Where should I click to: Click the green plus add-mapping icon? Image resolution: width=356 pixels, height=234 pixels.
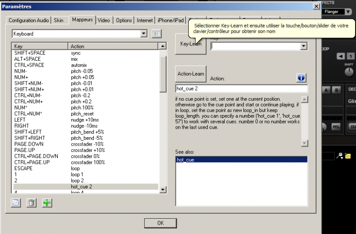[47, 203]
